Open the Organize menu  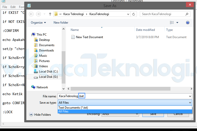38,23
